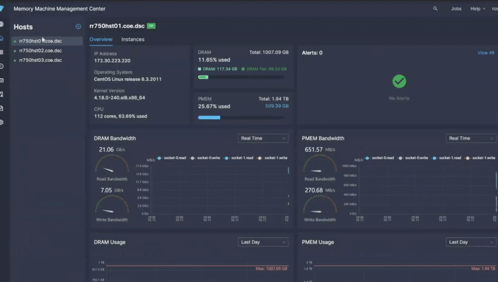Open the settings gear sidebar icon
Viewport: 498px width, 282px height.
click(2, 122)
